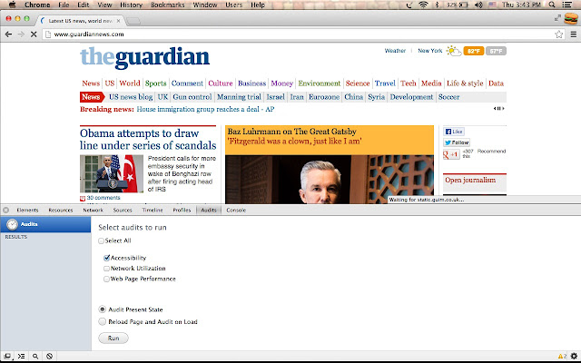The image size is (581, 363).
Task: Click the weather sun-cloud icon
Action: coord(454,51)
